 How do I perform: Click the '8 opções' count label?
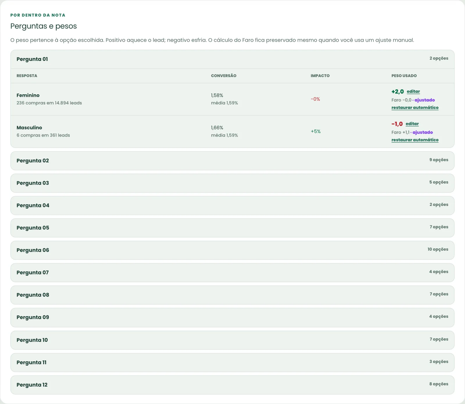point(439,384)
